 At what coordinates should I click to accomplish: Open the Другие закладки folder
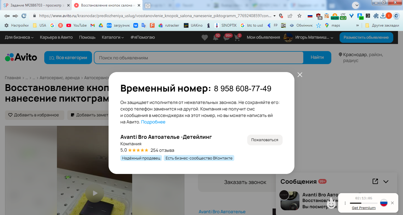382,25
